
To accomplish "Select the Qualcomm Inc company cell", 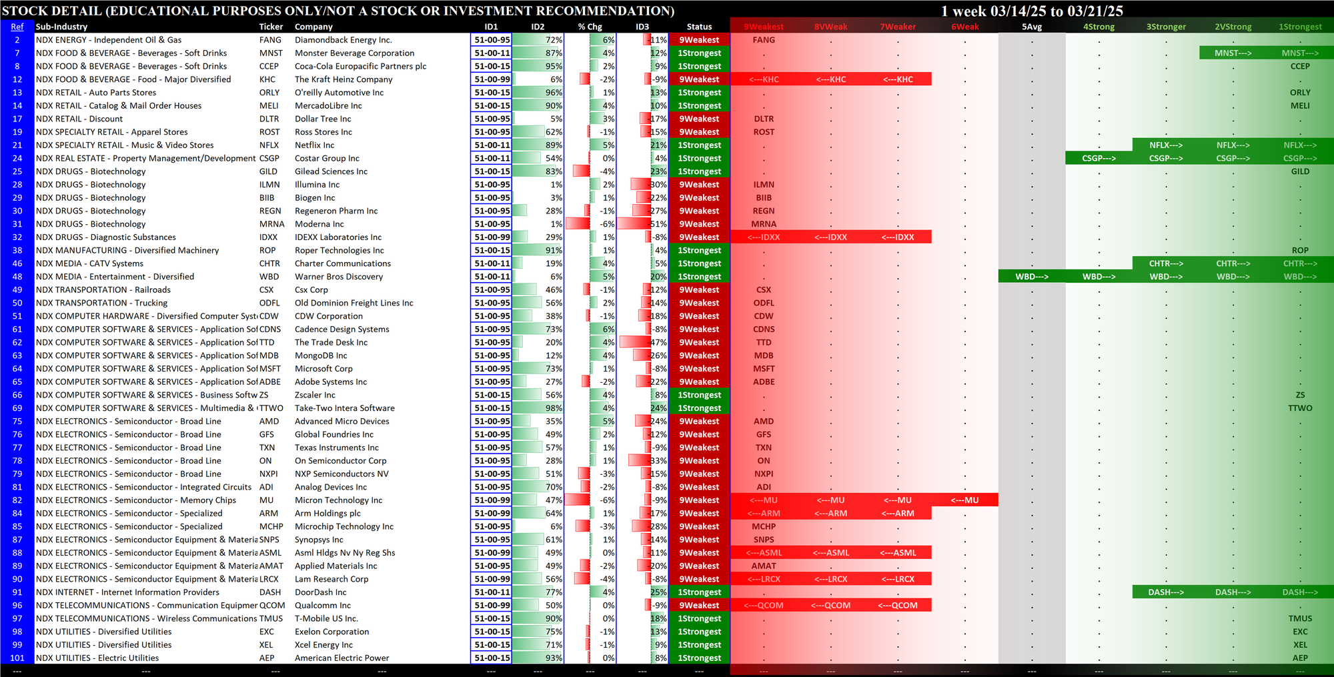I will [322, 606].
